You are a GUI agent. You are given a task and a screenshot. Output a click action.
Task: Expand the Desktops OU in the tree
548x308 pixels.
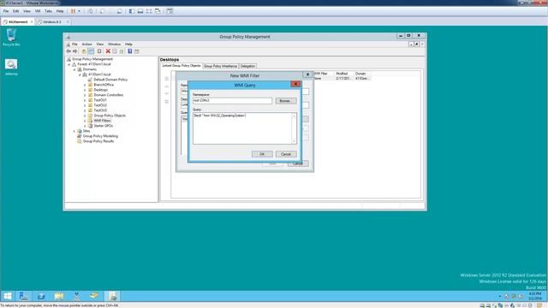pos(85,90)
